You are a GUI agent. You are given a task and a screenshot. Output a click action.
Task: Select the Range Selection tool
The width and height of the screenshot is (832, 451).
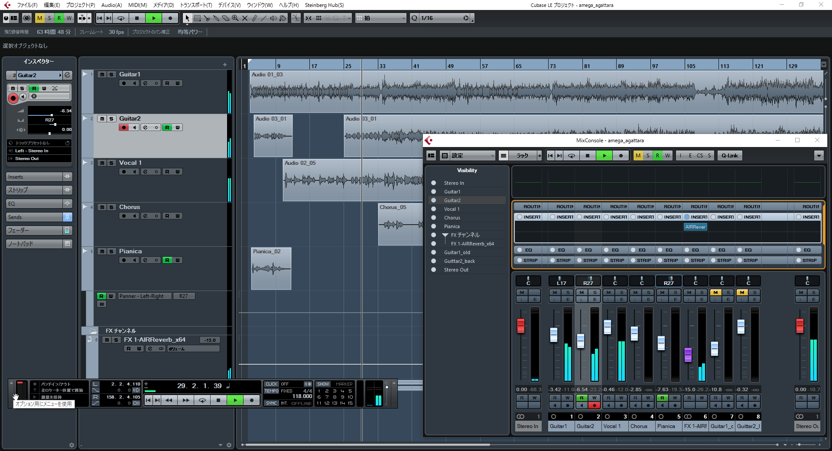(197, 18)
